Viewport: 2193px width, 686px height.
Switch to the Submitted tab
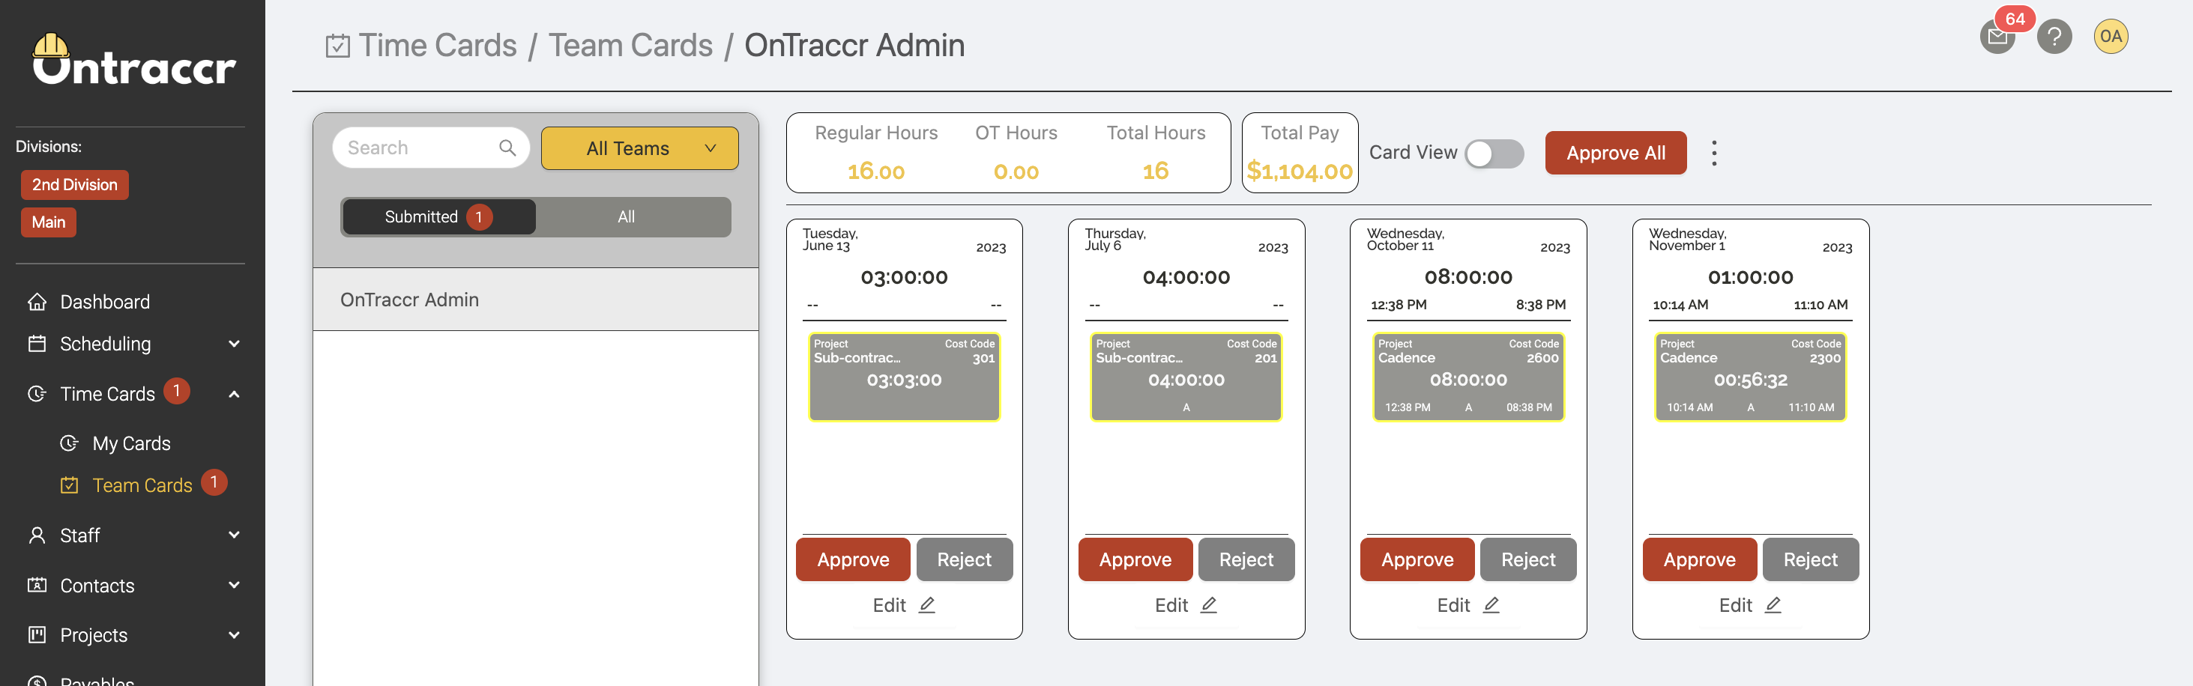tap(439, 217)
